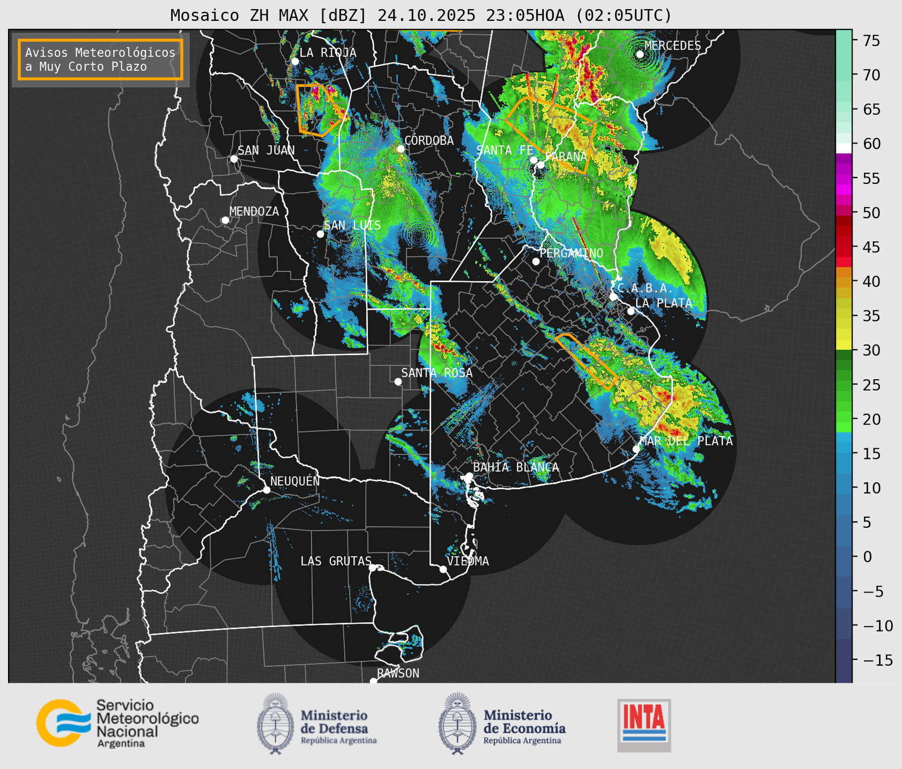This screenshot has width=902, height=769.
Task: Click the San Juan city marker dot
Action: [234, 159]
